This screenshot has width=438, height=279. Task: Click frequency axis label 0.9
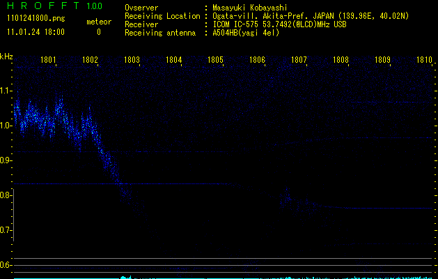pos(6,160)
